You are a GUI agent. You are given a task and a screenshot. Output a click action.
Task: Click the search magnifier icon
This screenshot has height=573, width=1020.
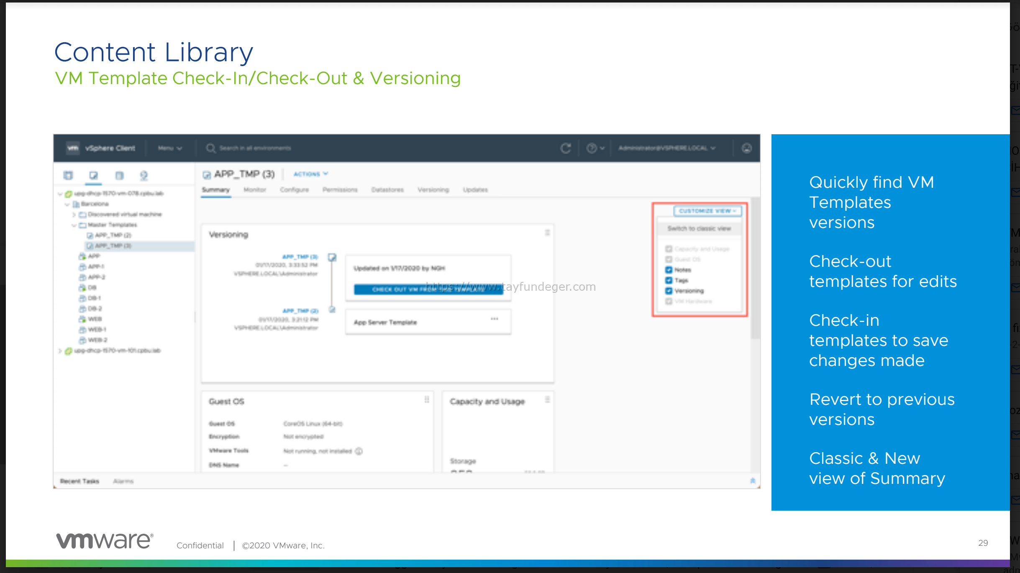click(x=210, y=148)
